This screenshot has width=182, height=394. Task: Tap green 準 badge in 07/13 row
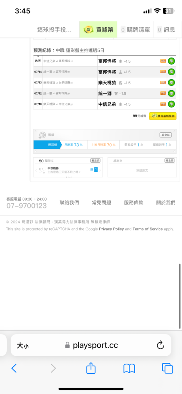click(171, 82)
